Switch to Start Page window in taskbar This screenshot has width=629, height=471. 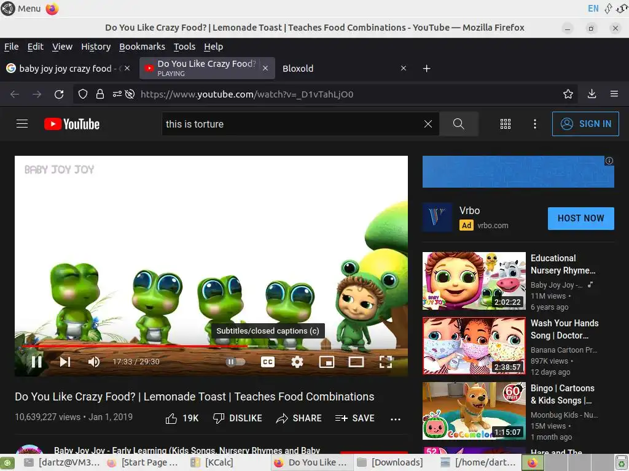point(143,462)
